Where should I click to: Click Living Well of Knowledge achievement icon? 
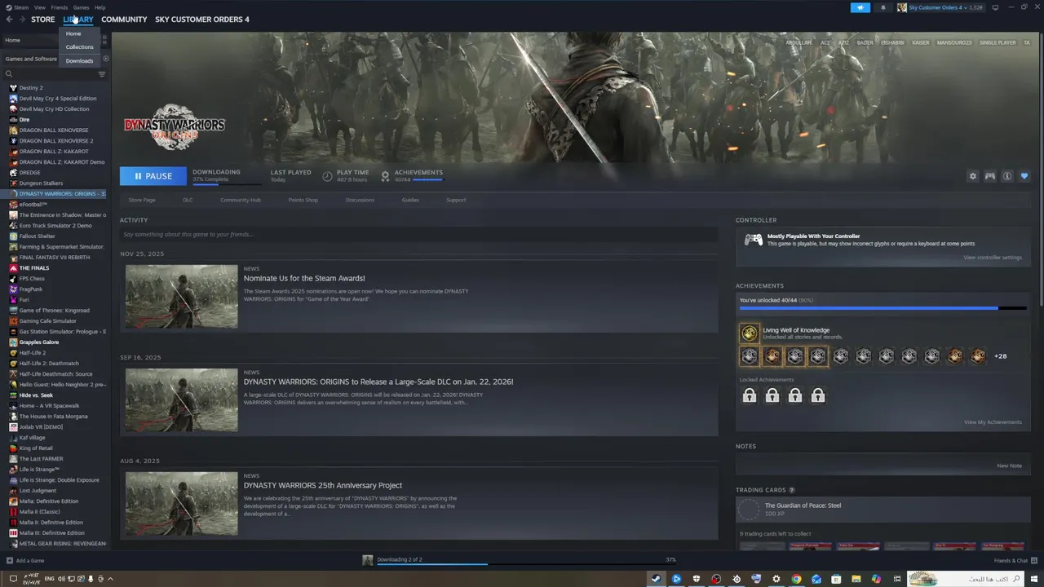tap(749, 333)
